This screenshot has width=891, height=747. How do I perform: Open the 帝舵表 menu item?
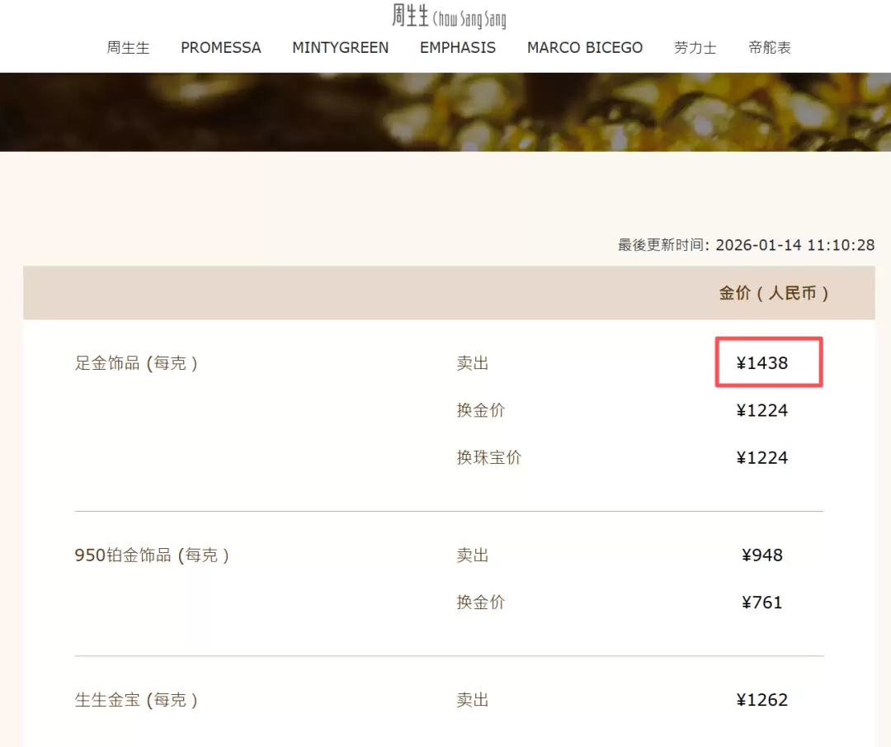coord(769,48)
